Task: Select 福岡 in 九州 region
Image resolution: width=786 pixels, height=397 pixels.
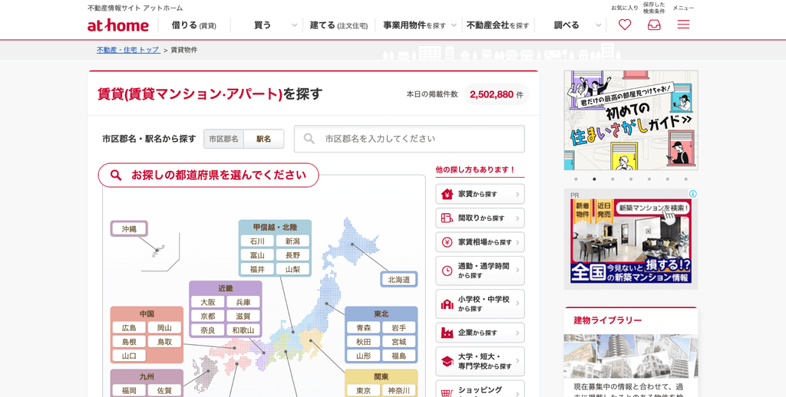Action: pyautogui.click(x=129, y=391)
